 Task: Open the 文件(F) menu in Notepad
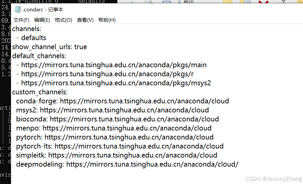click(21, 20)
